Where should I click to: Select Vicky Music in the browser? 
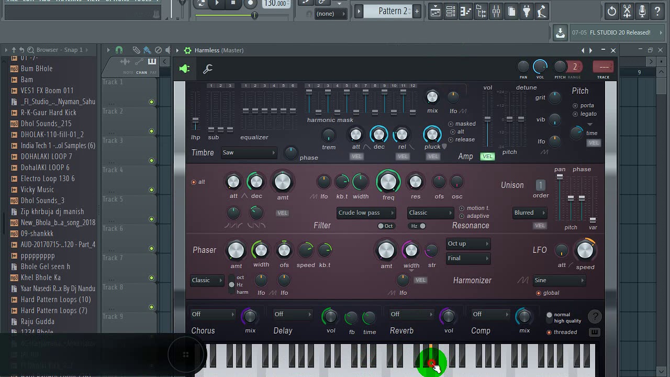(37, 190)
